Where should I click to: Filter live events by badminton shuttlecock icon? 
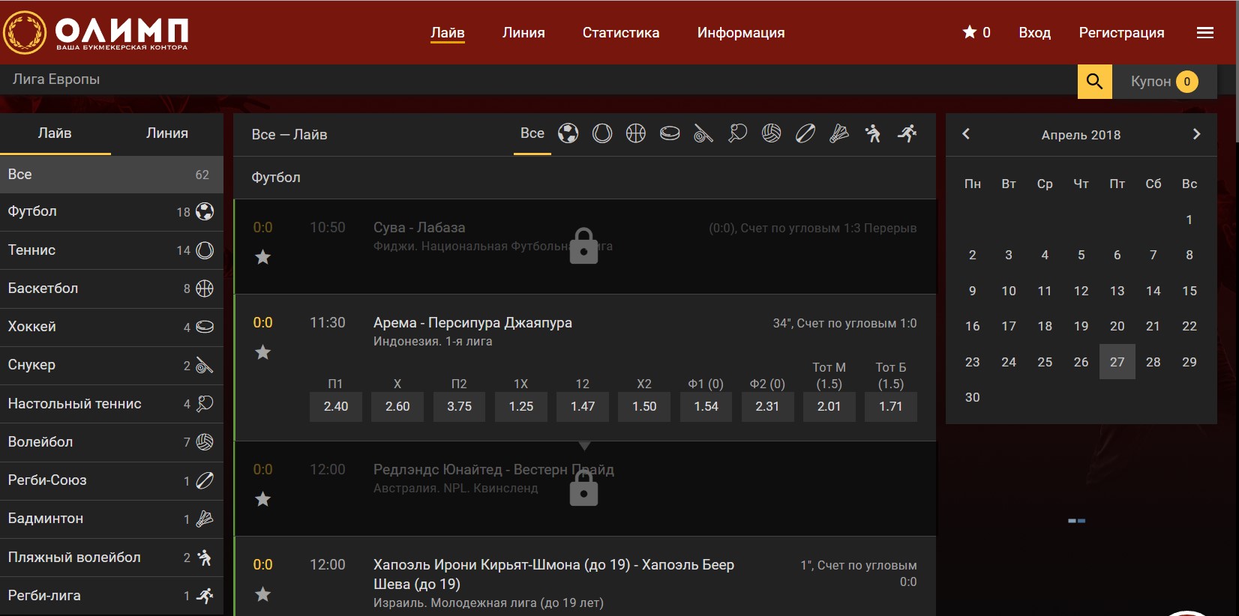[839, 133]
